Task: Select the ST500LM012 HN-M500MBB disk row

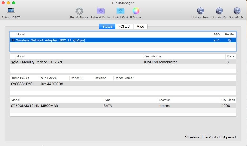Action: [123, 106]
